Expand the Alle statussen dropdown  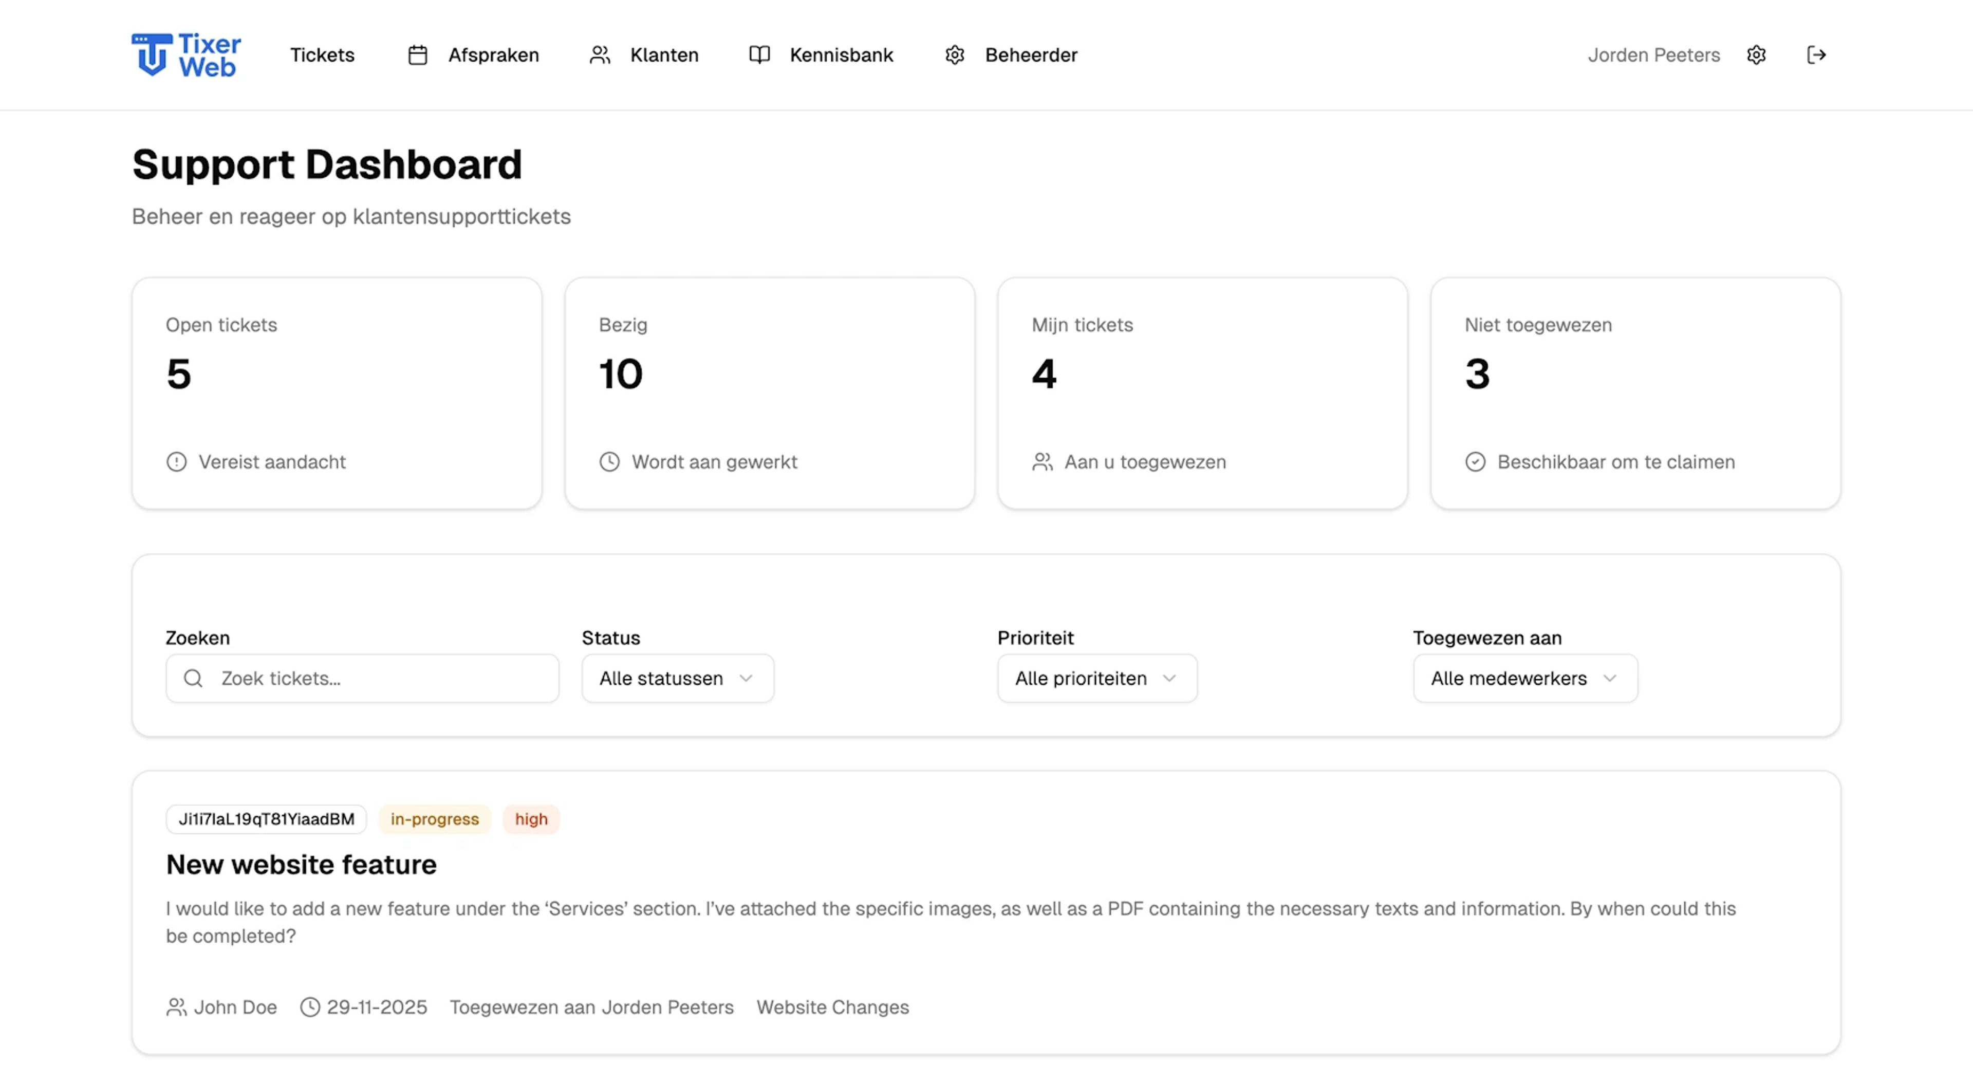(x=677, y=679)
